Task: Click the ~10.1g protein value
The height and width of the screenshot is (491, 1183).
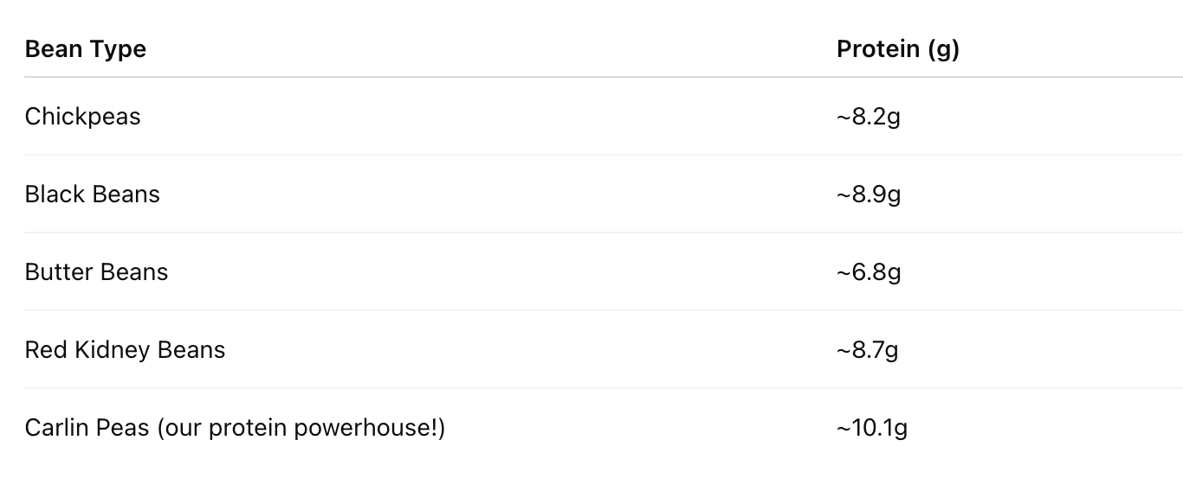Action: [x=871, y=428]
